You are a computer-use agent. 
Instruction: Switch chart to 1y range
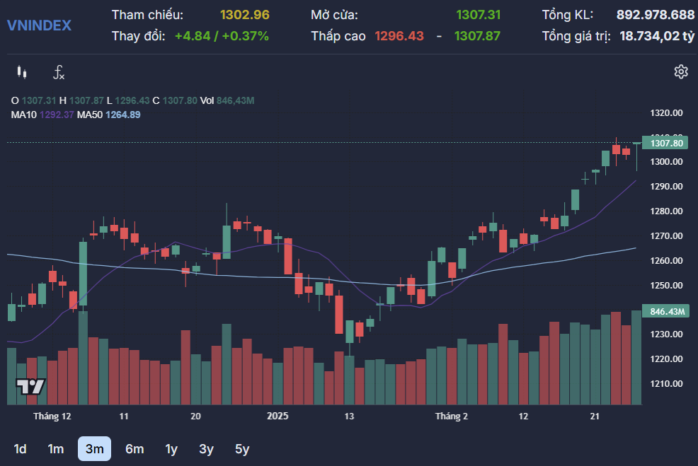coord(171,449)
